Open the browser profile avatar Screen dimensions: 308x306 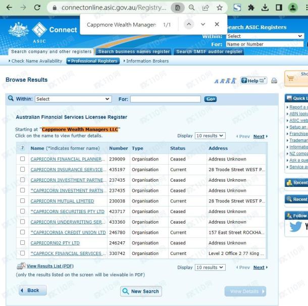click(x=293, y=8)
